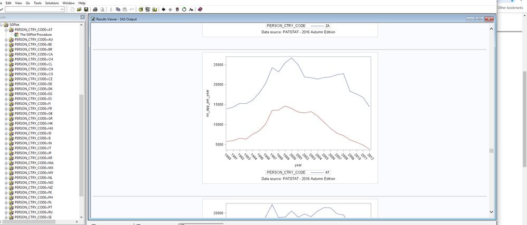Select PERSON_CTRY_CODE=JP in results tree
Screen dimensions: 527x225
tap(34, 153)
